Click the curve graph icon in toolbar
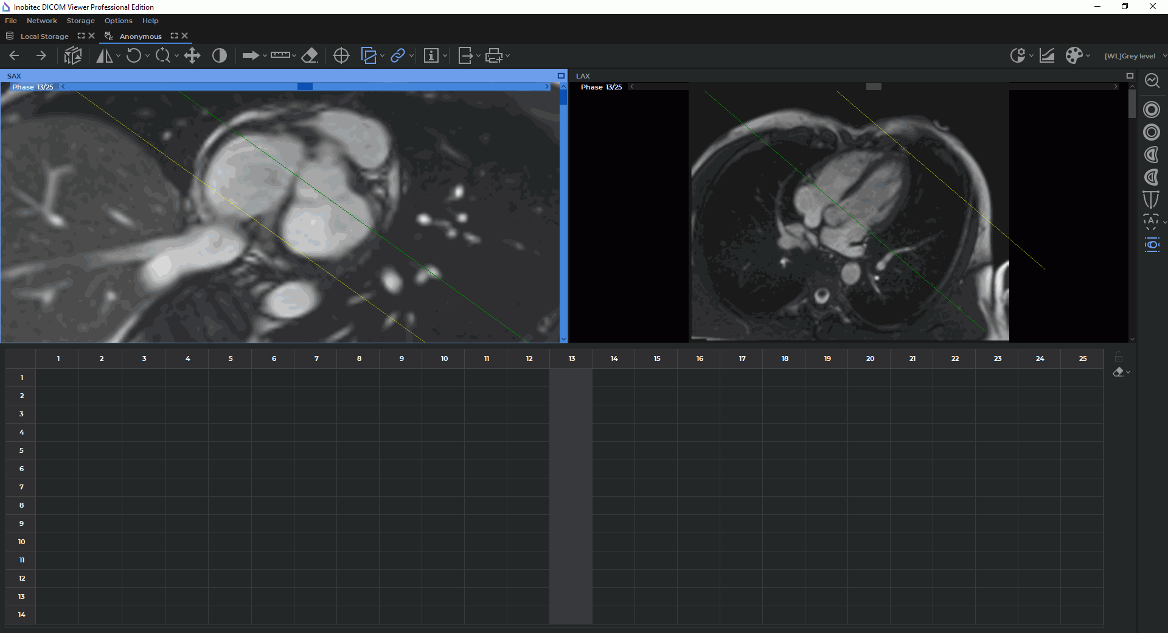This screenshot has height=633, width=1168. click(1047, 56)
